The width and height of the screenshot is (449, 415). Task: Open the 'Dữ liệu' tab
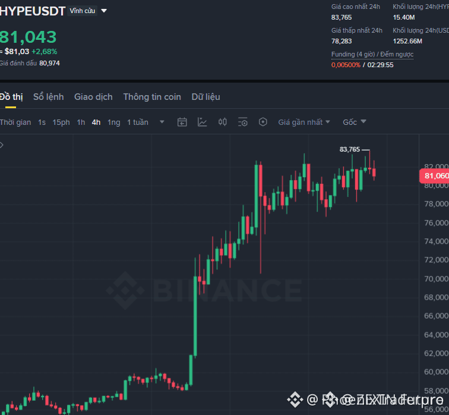pyautogui.click(x=206, y=97)
